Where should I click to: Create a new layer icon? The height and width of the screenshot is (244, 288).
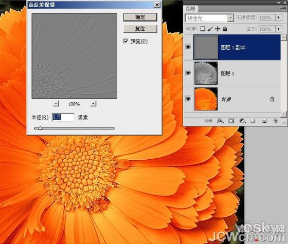tap(264, 121)
